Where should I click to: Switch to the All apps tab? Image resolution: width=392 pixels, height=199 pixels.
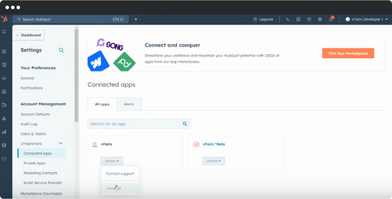[102, 104]
